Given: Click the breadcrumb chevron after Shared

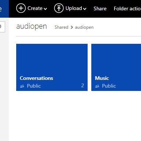Looking at the screenshot, I should coord(72,27).
